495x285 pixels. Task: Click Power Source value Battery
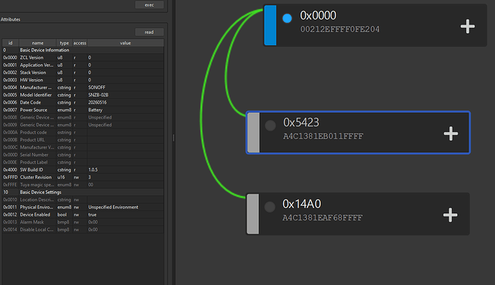tap(126, 110)
